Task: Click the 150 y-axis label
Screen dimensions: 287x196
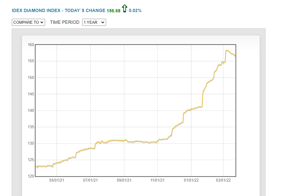Action: pos(31,77)
